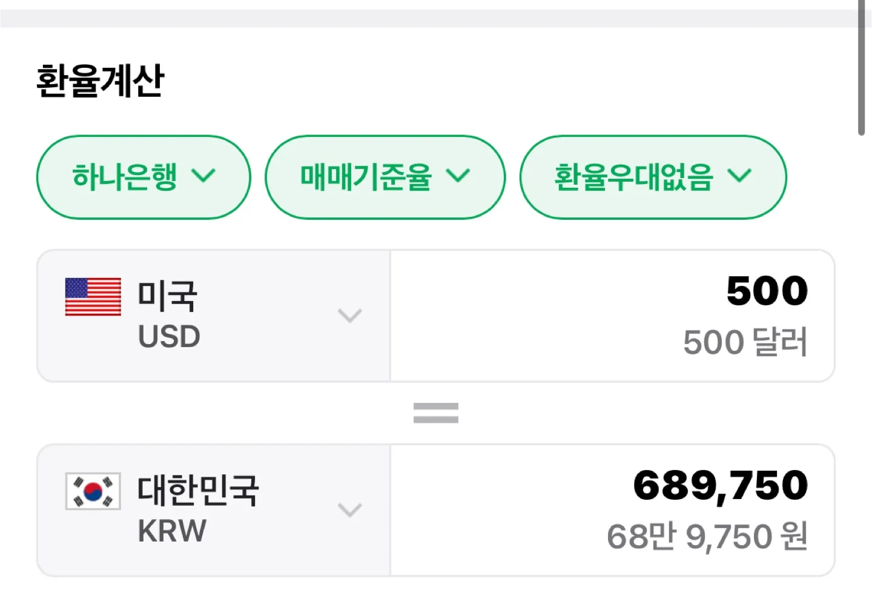Viewport: 872px width, 613px height.
Task: Click the 500 달러 helper text
Action: point(745,342)
